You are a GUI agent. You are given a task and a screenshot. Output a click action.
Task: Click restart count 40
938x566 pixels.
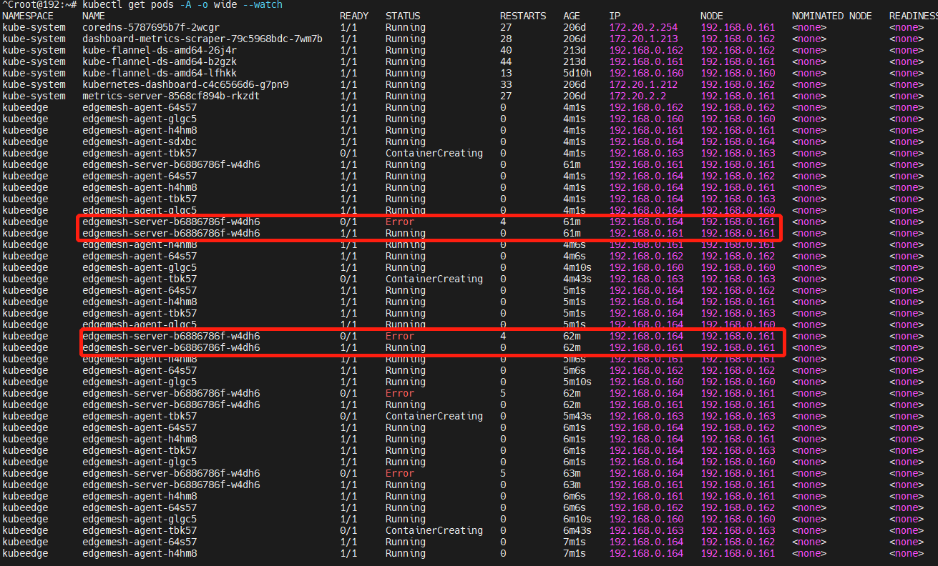click(506, 50)
